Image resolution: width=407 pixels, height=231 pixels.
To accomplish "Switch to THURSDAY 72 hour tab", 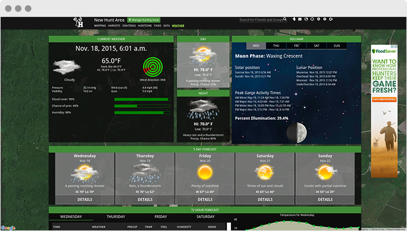I will [116, 216].
